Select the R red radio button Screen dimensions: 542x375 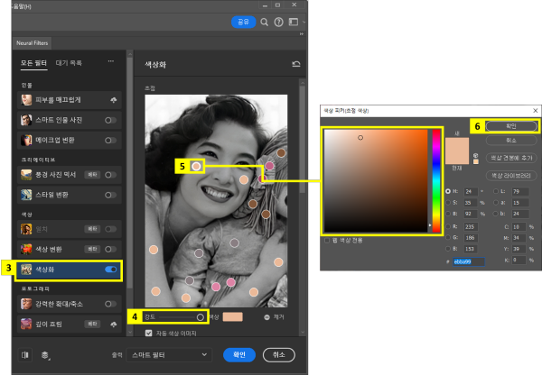click(x=448, y=226)
